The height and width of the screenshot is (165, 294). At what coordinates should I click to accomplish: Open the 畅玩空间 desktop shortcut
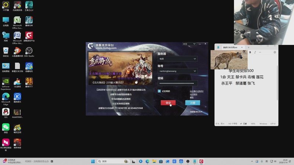(17, 129)
